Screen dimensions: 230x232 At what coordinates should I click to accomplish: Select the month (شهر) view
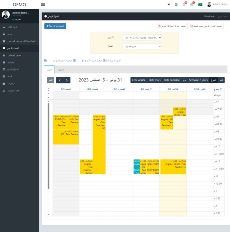pos(221,80)
